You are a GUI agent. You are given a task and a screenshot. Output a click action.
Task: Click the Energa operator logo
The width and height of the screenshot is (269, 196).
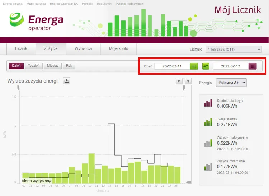36,22
